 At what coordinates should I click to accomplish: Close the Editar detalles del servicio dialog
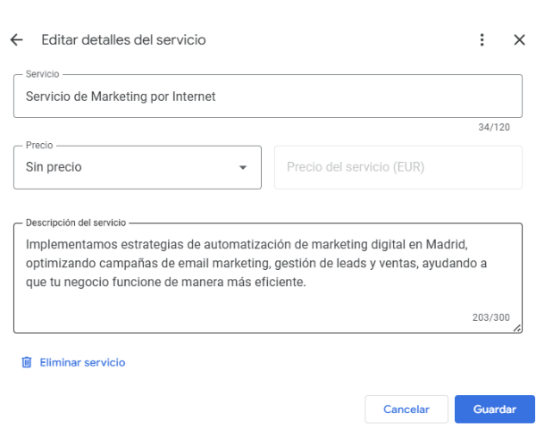(x=519, y=40)
